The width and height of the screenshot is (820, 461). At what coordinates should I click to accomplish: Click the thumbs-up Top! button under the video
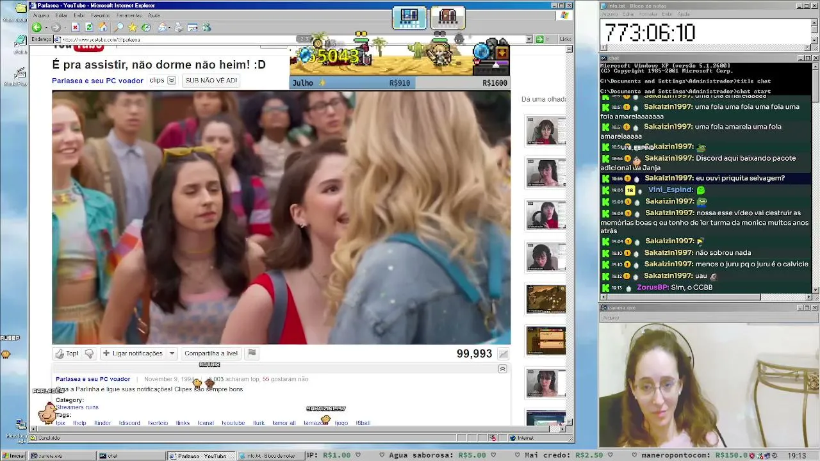pyautogui.click(x=67, y=353)
